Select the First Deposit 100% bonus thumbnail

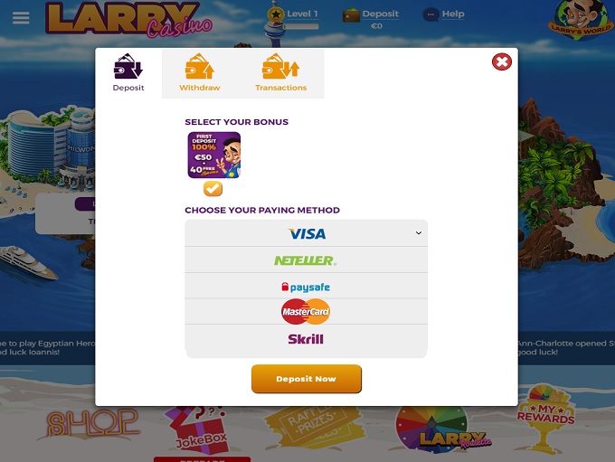[214, 155]
